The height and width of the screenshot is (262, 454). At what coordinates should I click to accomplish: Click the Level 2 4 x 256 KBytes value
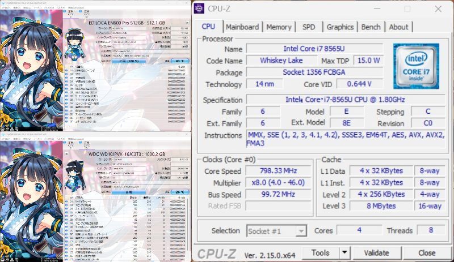(381, 194)
